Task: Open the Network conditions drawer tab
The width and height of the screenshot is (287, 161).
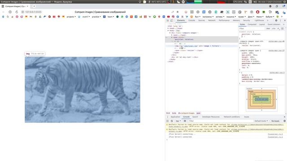Action: point(232,117)
